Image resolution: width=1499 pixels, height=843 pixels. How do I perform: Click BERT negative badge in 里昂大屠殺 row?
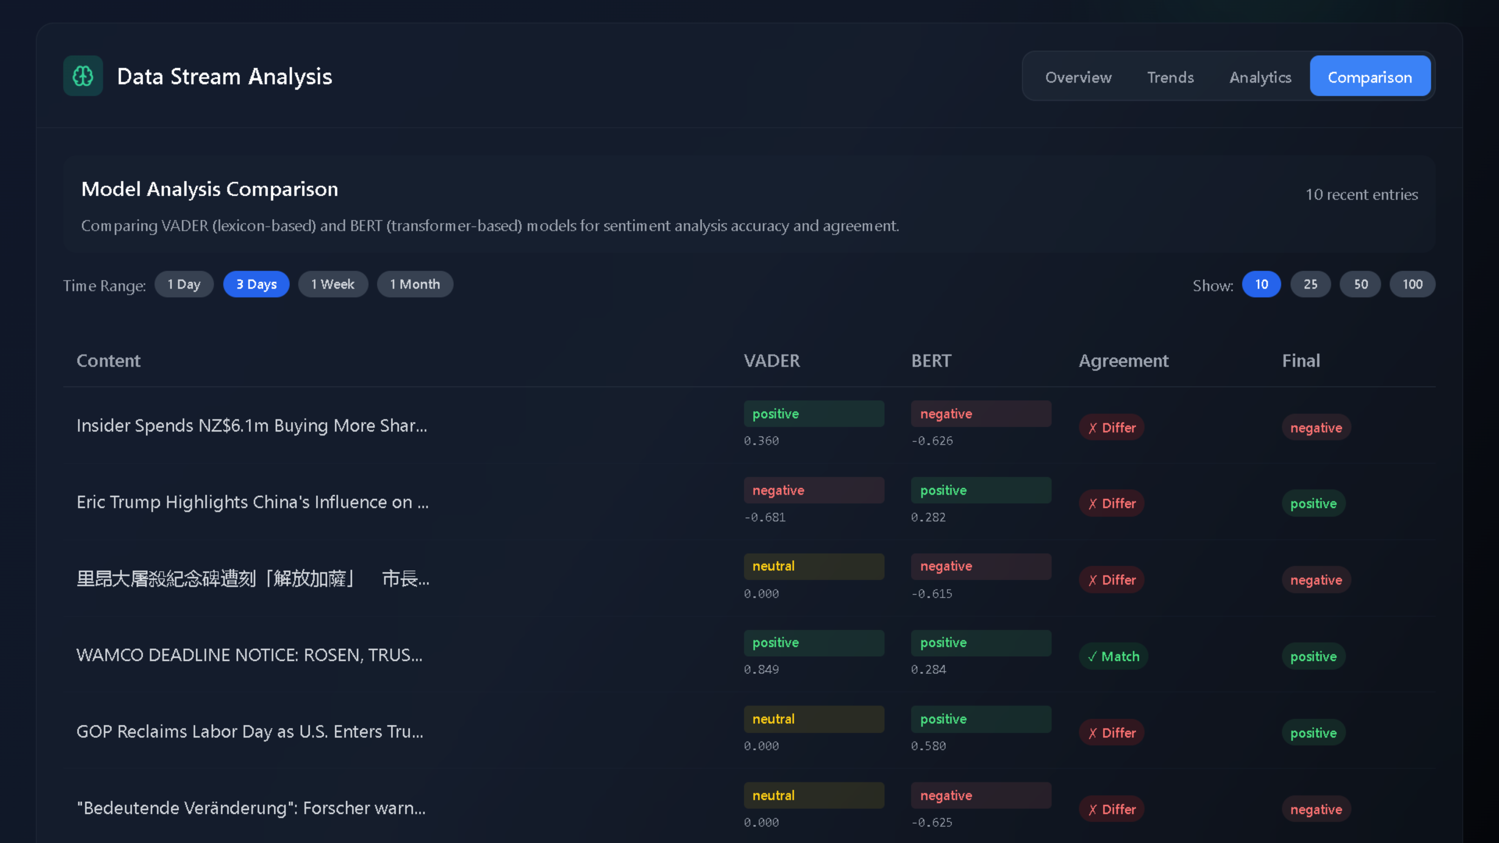click(981, 566)
